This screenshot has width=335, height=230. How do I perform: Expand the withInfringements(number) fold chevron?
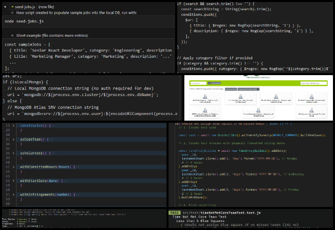[13, 195]
